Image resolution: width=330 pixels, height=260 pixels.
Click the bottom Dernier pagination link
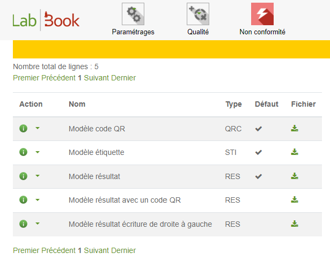pos(123,250)
